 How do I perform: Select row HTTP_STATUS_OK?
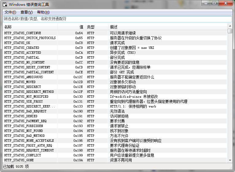coord(115,43)
